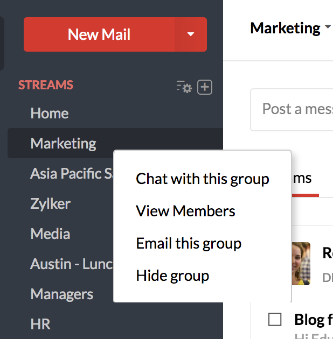Open the Austin - Lunch stream

pyautogui.click(x=71, y=264)
